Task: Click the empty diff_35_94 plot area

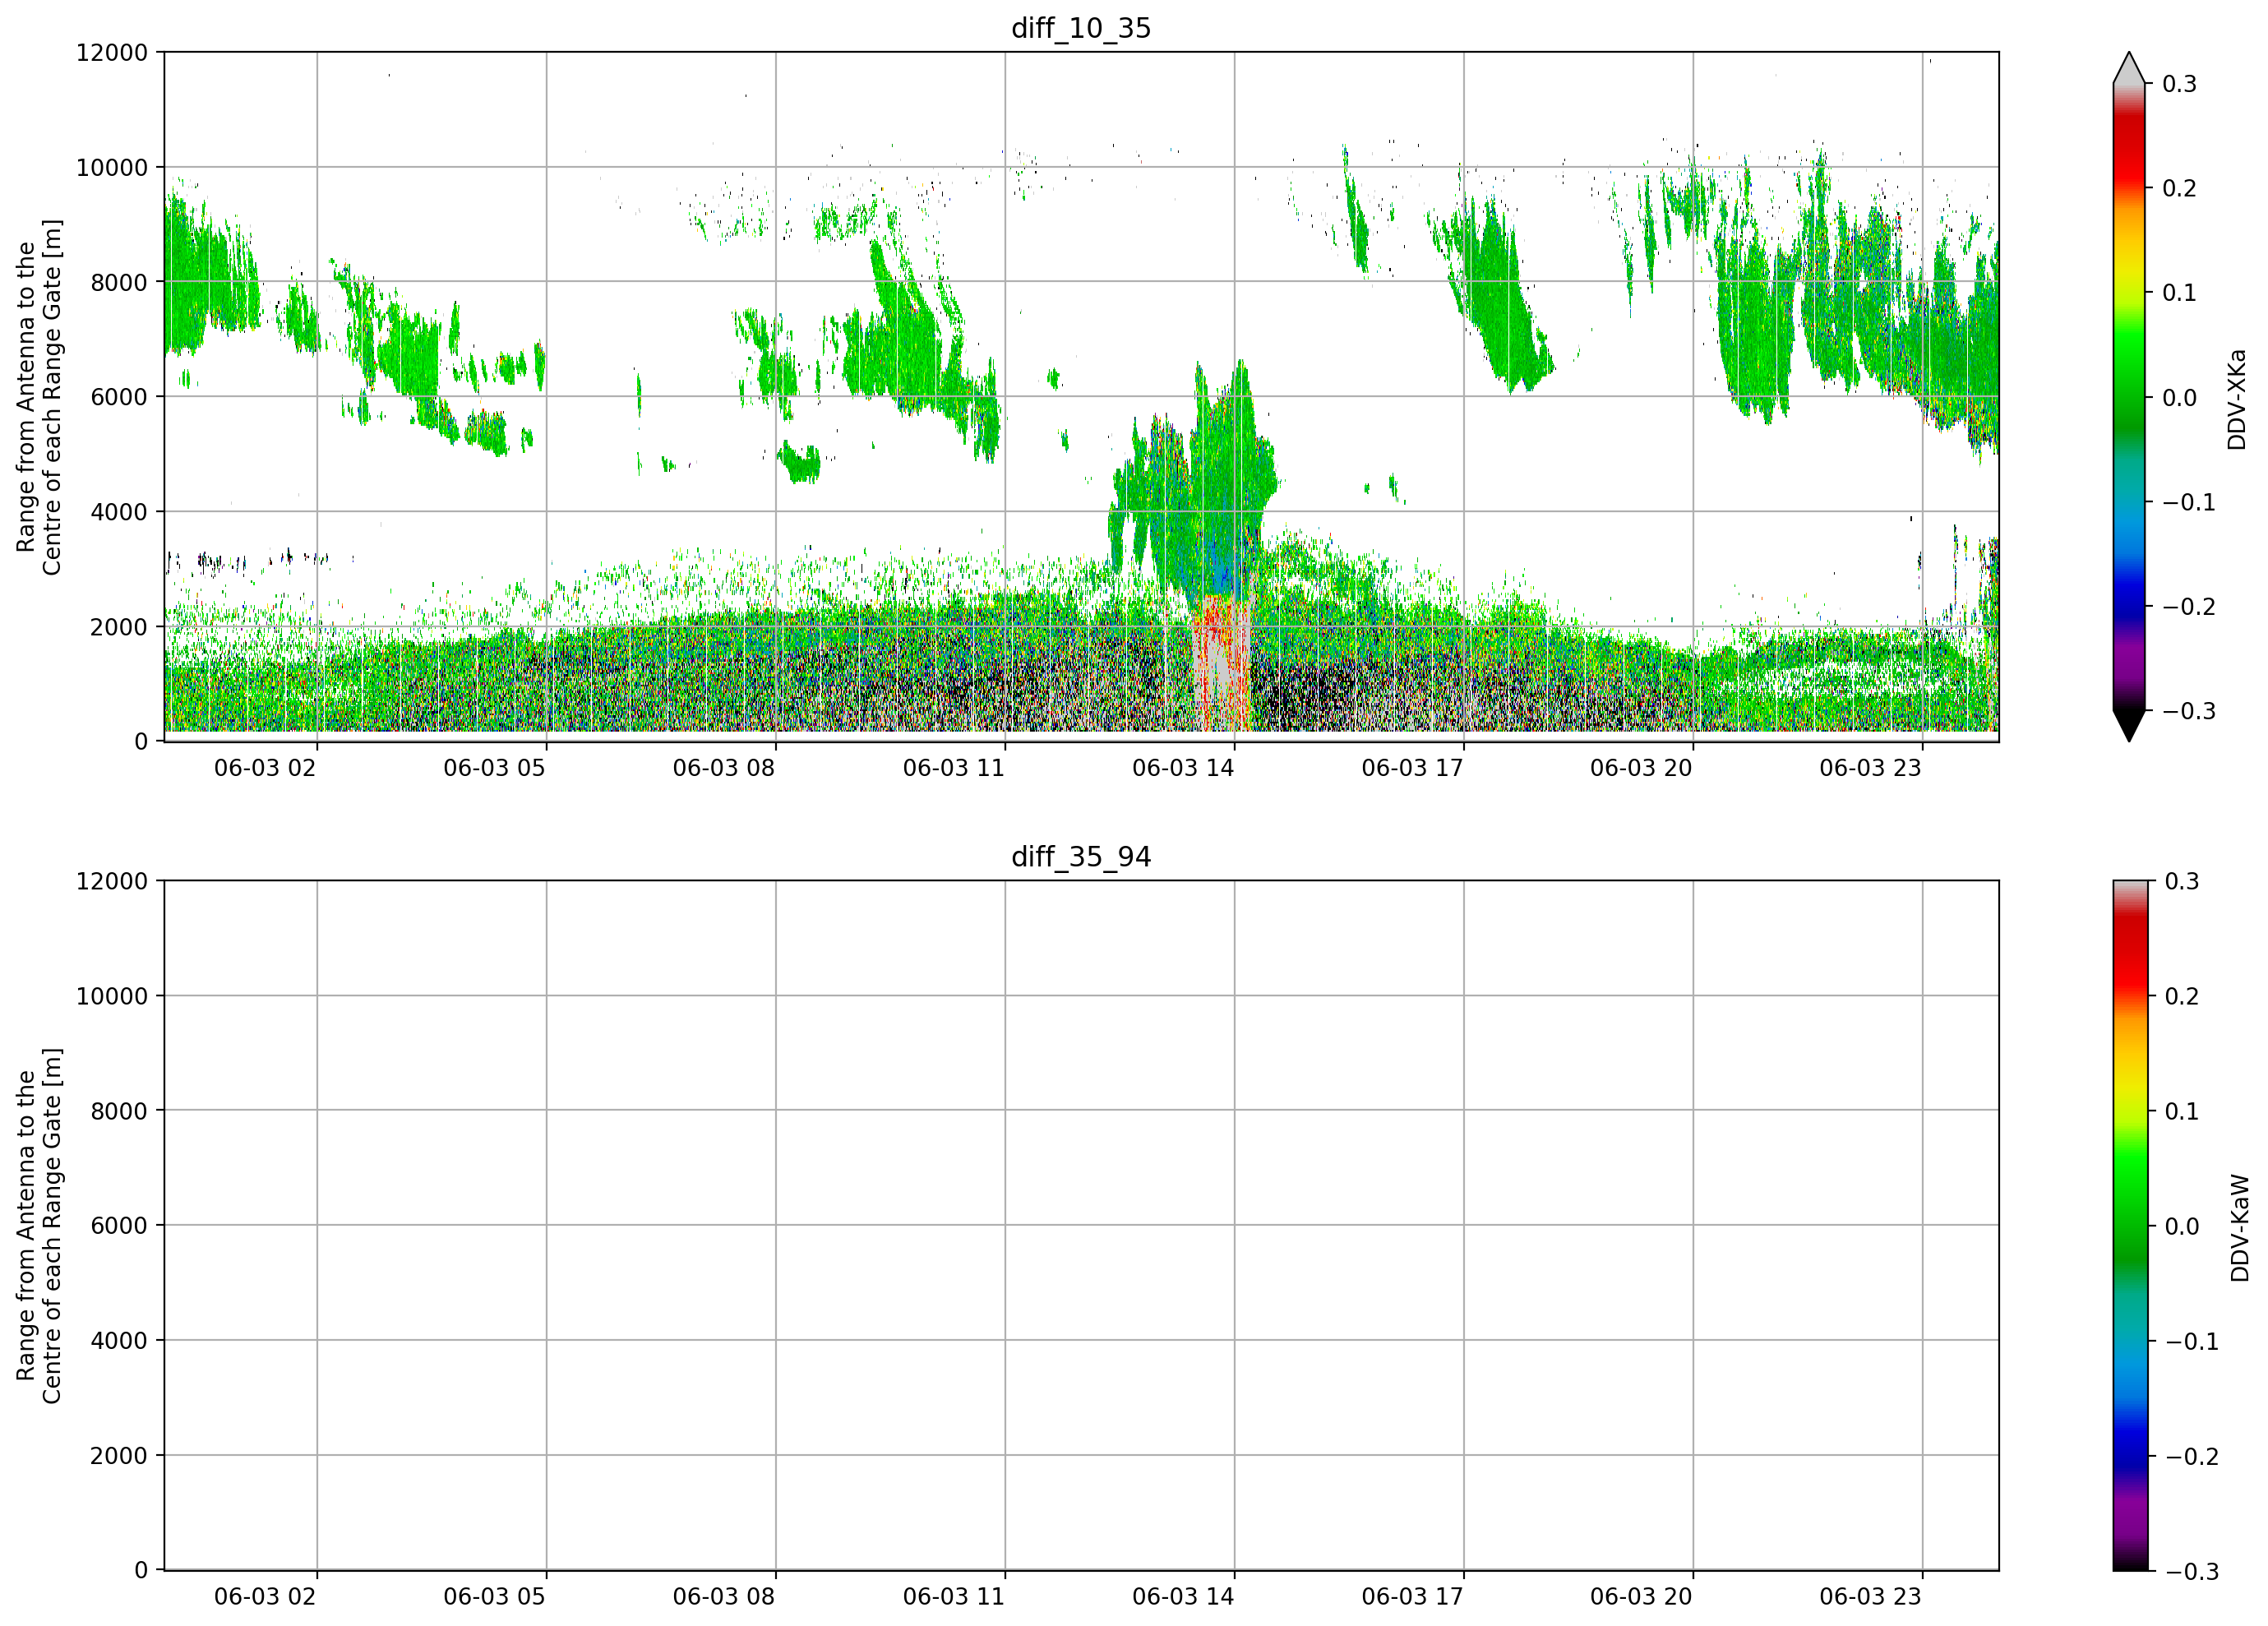Action: pyautogui.click(x=1081, y=1226)
